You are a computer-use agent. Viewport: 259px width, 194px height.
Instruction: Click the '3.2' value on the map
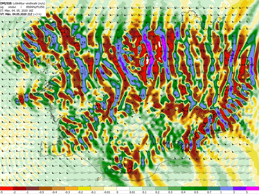coord(117,98)
